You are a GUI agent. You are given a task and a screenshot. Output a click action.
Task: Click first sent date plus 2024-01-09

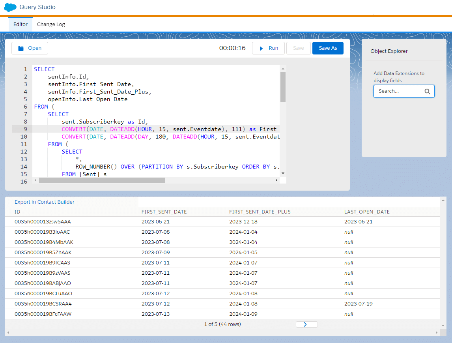pyautogui.click(x=243, y=314)
